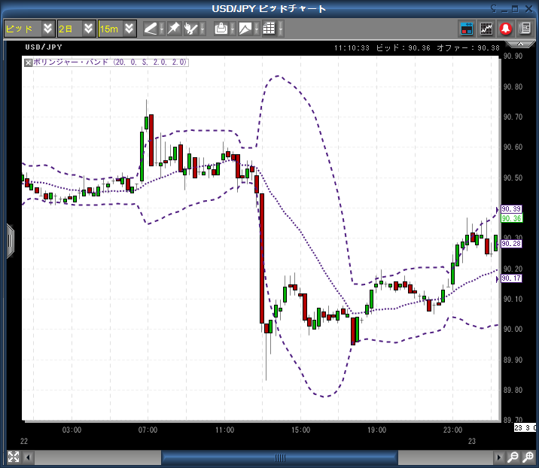The width and height of the screenshot is (539, 468).
Task: Open the grid layout icon
Action: click(x=269, y=29)
